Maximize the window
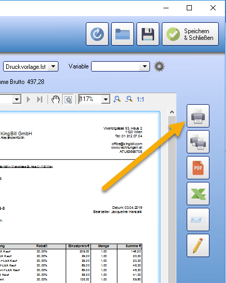The width and height of the screenshot is (226, 283). click(189, 8)
